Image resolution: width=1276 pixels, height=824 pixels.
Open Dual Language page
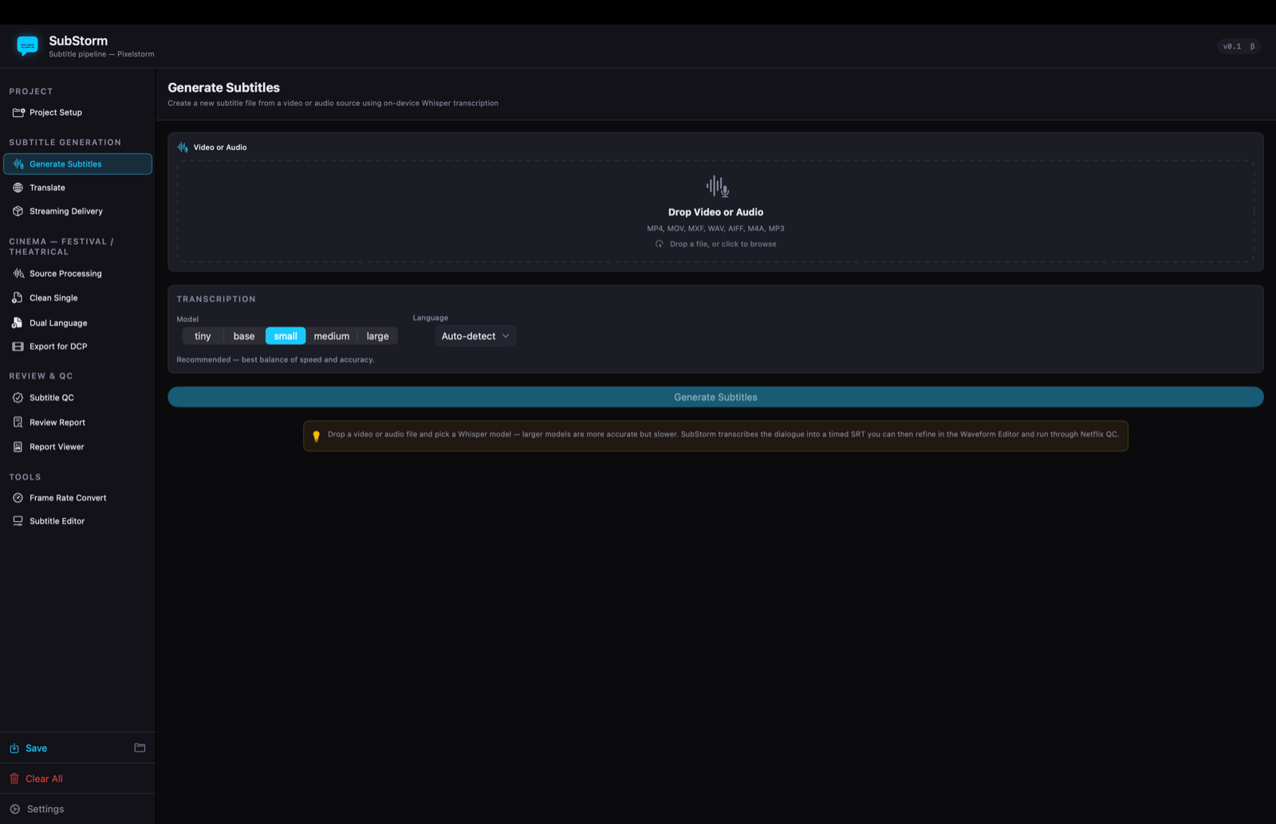[77, 323]
